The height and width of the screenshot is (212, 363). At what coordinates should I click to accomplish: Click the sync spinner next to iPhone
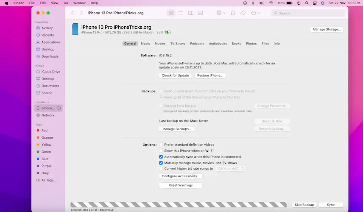[x=59, y=108]
